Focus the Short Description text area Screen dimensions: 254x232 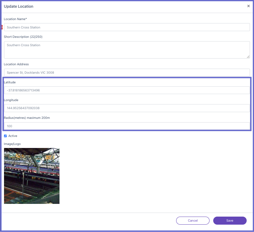(127, 50)
